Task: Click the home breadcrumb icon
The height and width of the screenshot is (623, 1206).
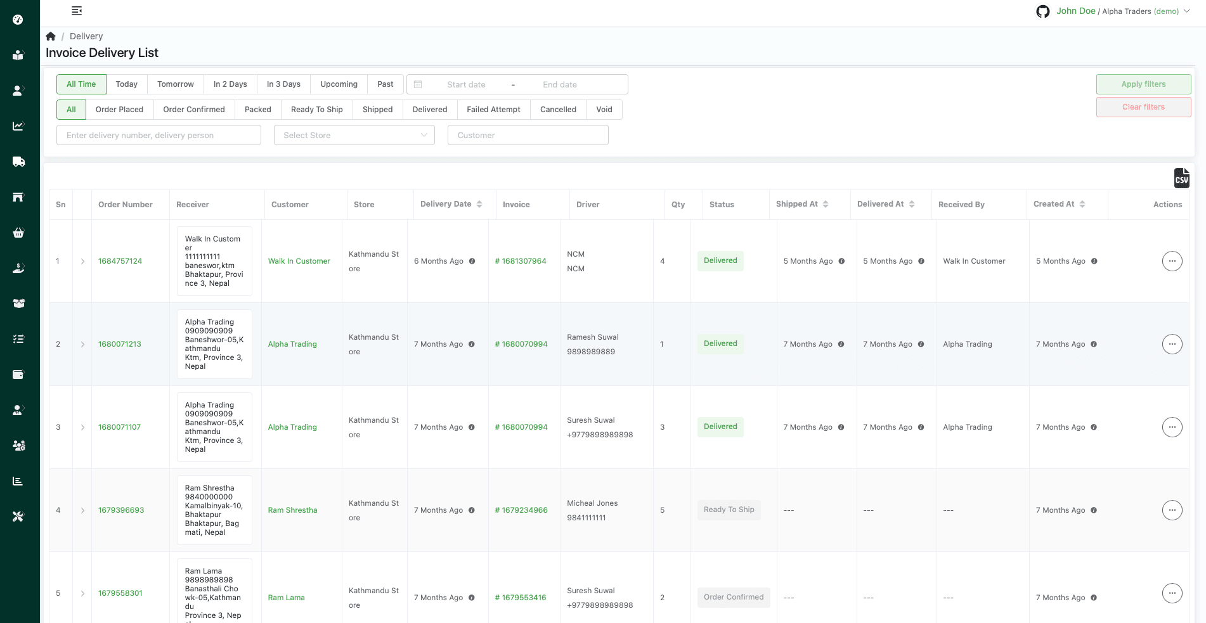Action: point(51,36)
